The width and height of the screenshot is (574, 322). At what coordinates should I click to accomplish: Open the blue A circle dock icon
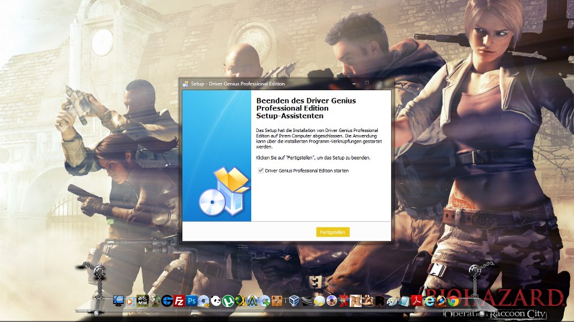coord(252,300)
